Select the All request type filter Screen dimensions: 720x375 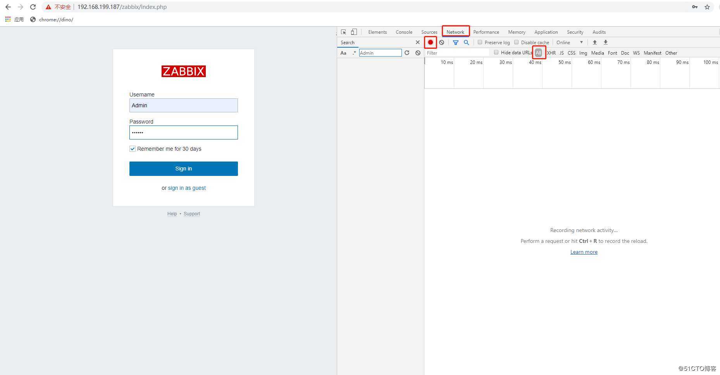click(x=538, y=53)
